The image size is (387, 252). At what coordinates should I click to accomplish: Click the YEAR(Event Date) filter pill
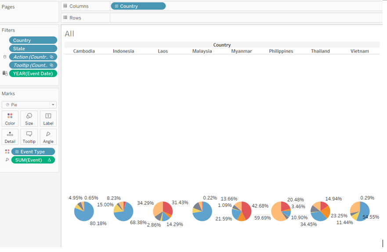click(33, 74)
